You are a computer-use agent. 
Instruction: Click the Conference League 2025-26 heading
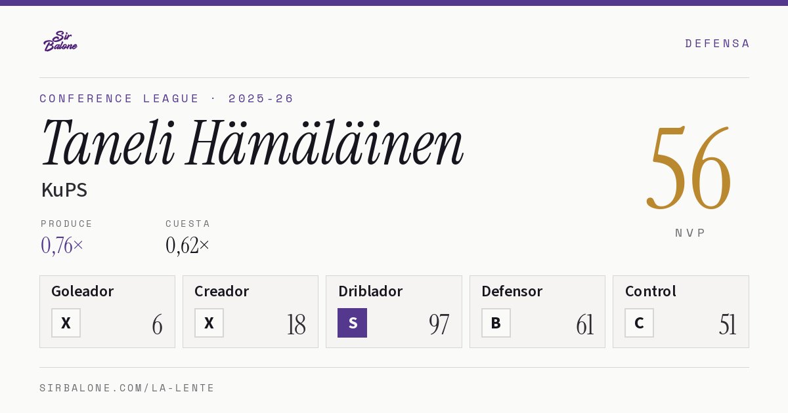coord(167,98)
